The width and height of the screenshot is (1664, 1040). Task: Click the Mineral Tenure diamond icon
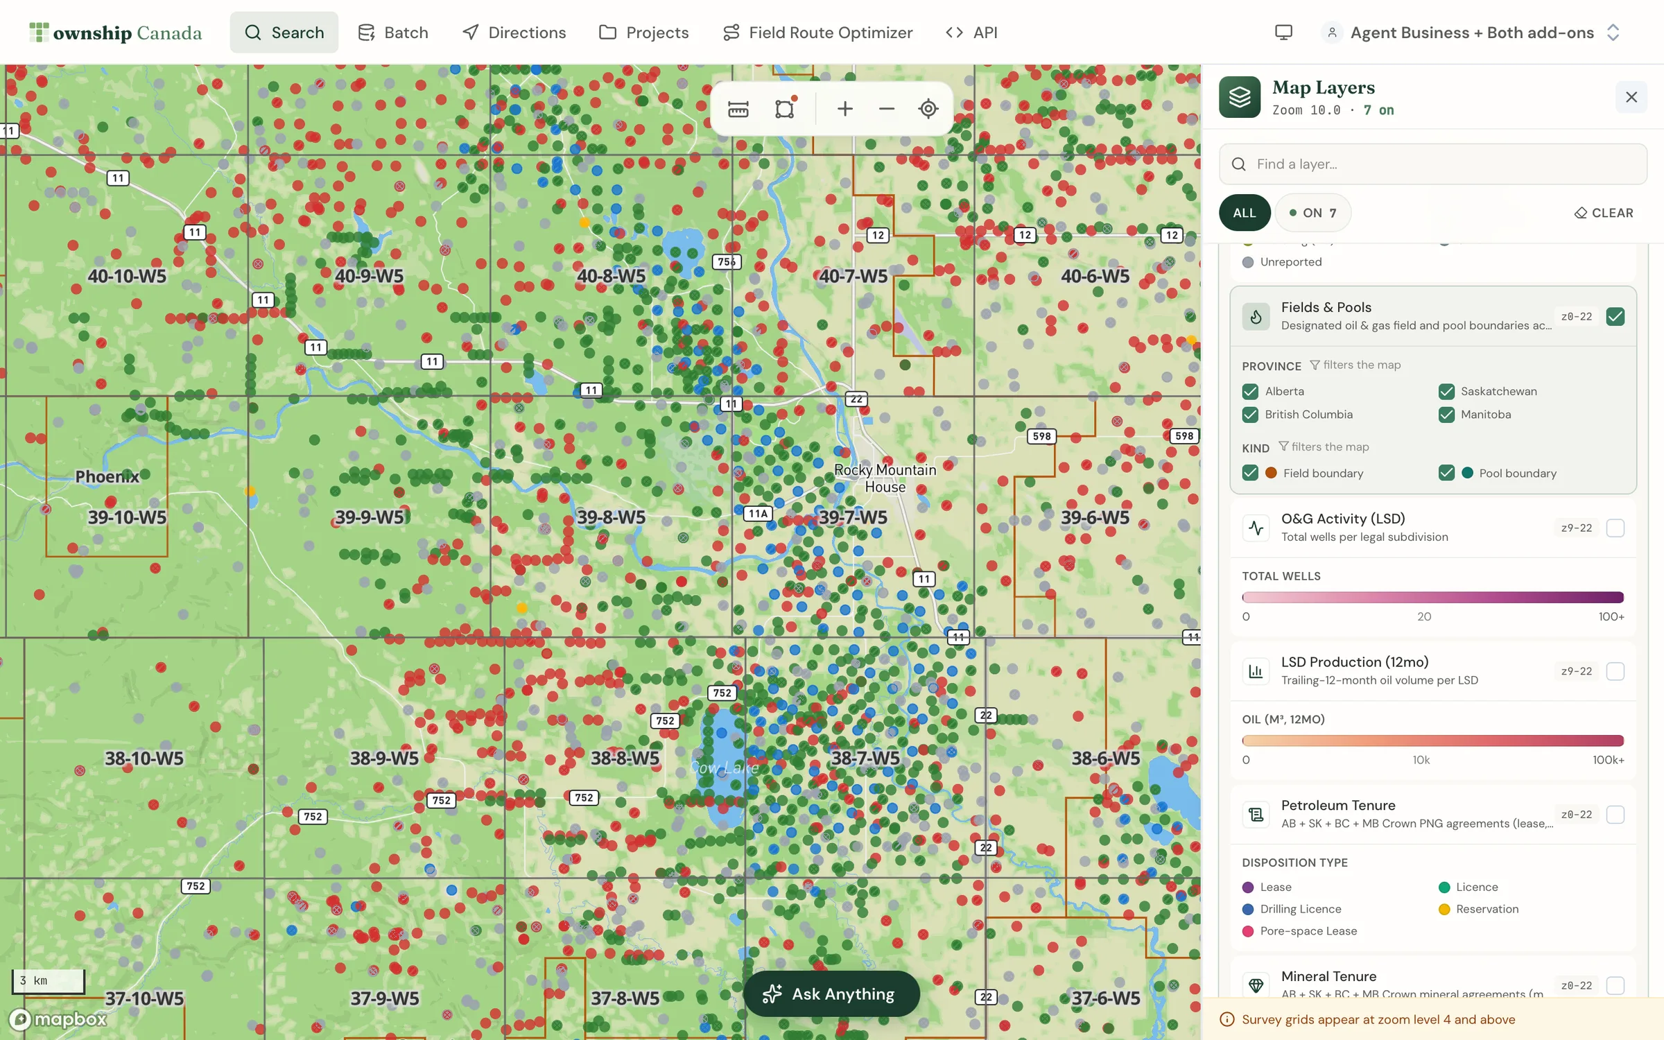(1256, 985)
